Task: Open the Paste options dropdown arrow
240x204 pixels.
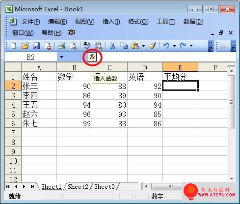Action: 143,46
